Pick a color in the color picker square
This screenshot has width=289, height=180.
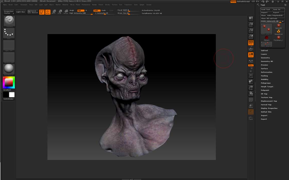point(9,82)
